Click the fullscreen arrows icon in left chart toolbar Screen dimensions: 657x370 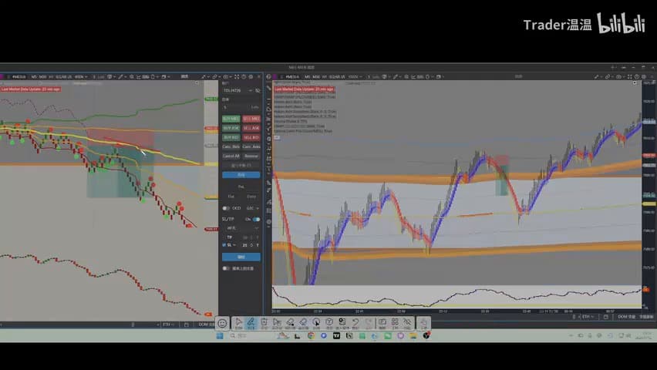click(237, 76)
